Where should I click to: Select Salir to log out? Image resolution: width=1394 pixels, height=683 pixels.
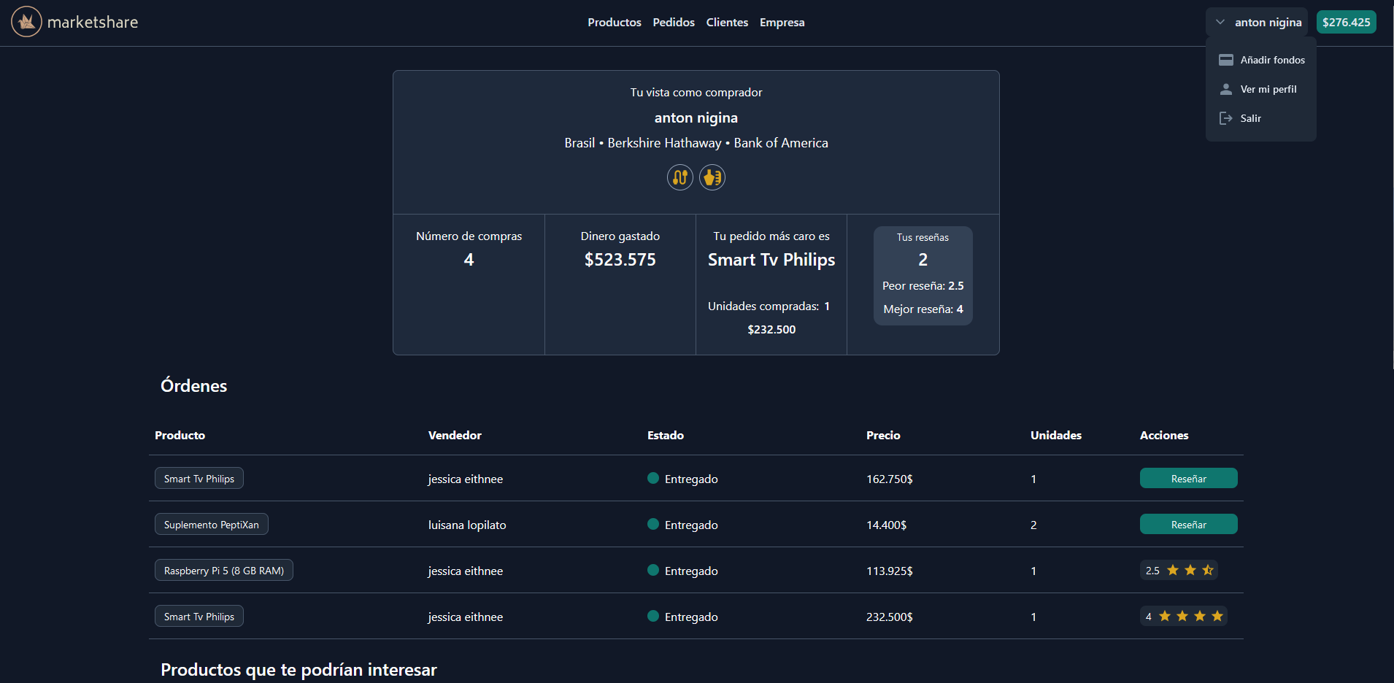coord(1261,118)
